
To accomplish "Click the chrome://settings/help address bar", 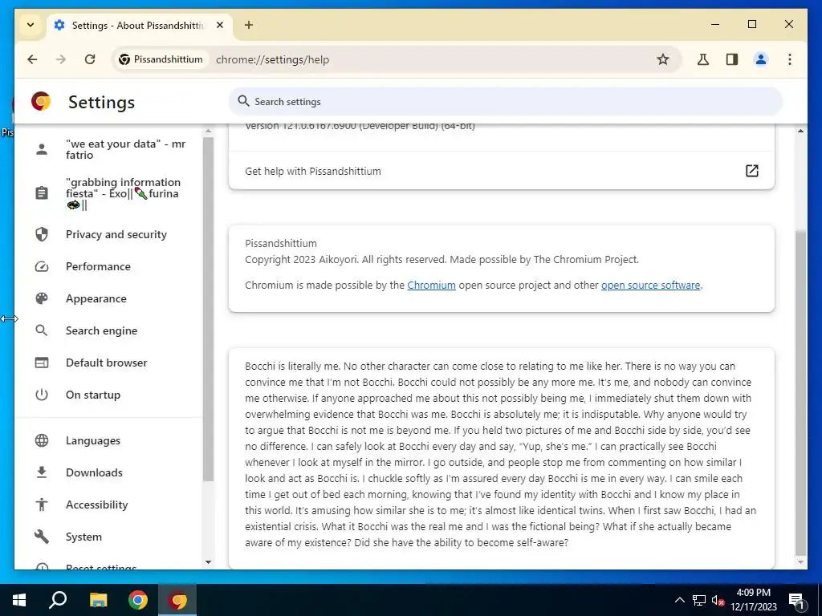I will coord(273,59).
